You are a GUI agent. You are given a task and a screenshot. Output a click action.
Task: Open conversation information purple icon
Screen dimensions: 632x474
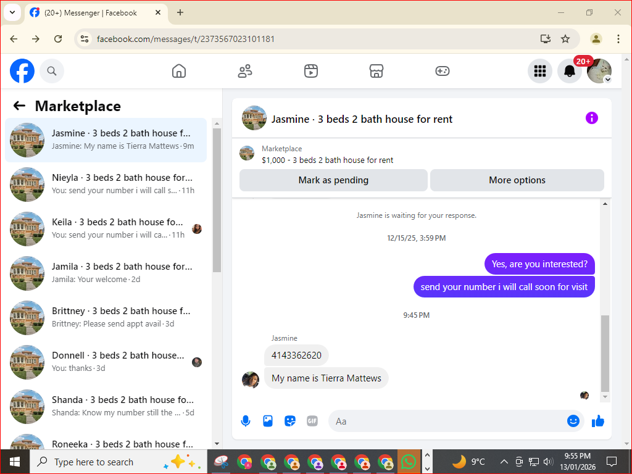pos(592,118)
